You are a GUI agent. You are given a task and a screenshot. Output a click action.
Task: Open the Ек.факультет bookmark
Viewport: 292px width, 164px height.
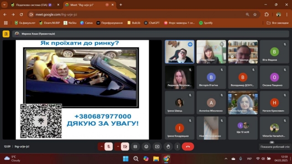click(x=25, y=23)
